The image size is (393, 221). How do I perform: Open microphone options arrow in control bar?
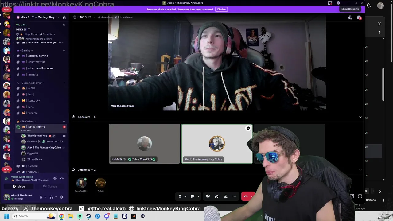point(185,196)
